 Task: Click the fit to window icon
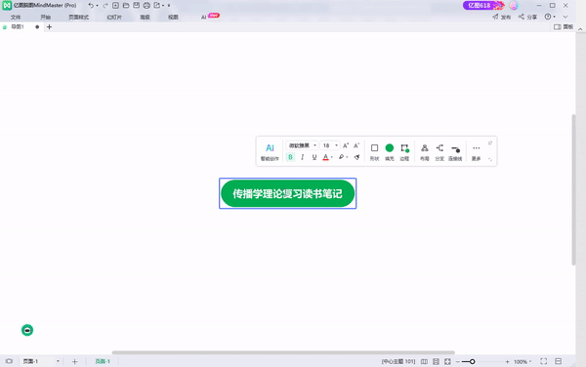click(447, 361)
